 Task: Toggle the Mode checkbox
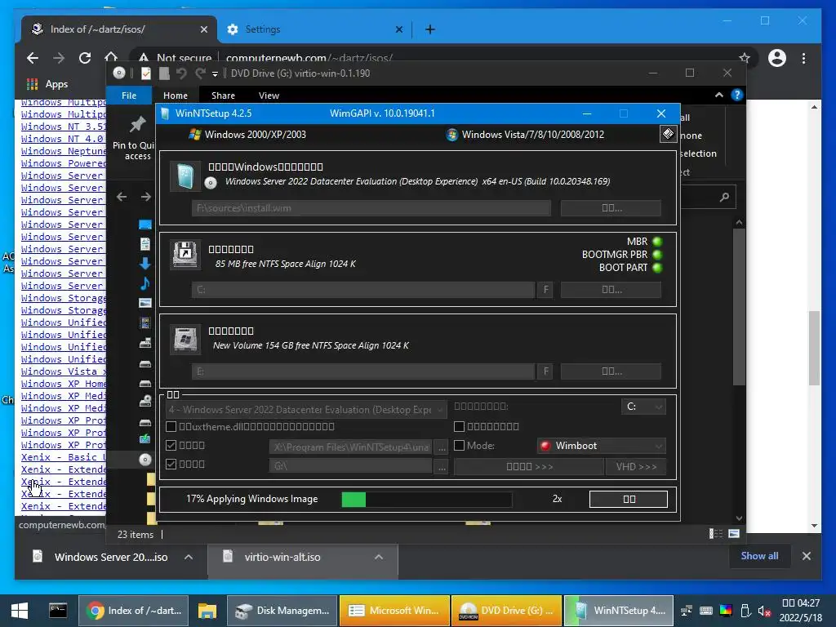[x=459, y=445]
